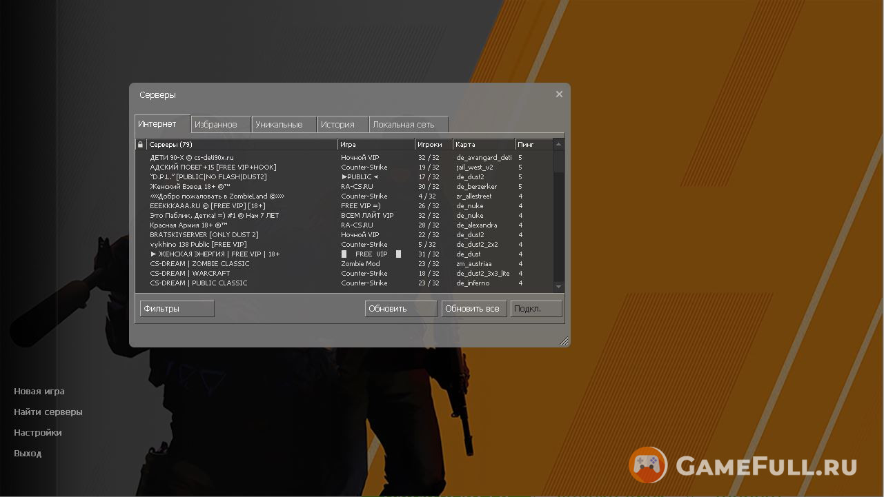
Task: Select server CS-DREAM | PUBLIC CLASSIC
Action: 345,283
